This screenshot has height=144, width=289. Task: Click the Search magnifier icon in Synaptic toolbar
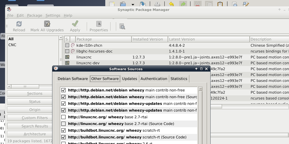tap(122, 26)
